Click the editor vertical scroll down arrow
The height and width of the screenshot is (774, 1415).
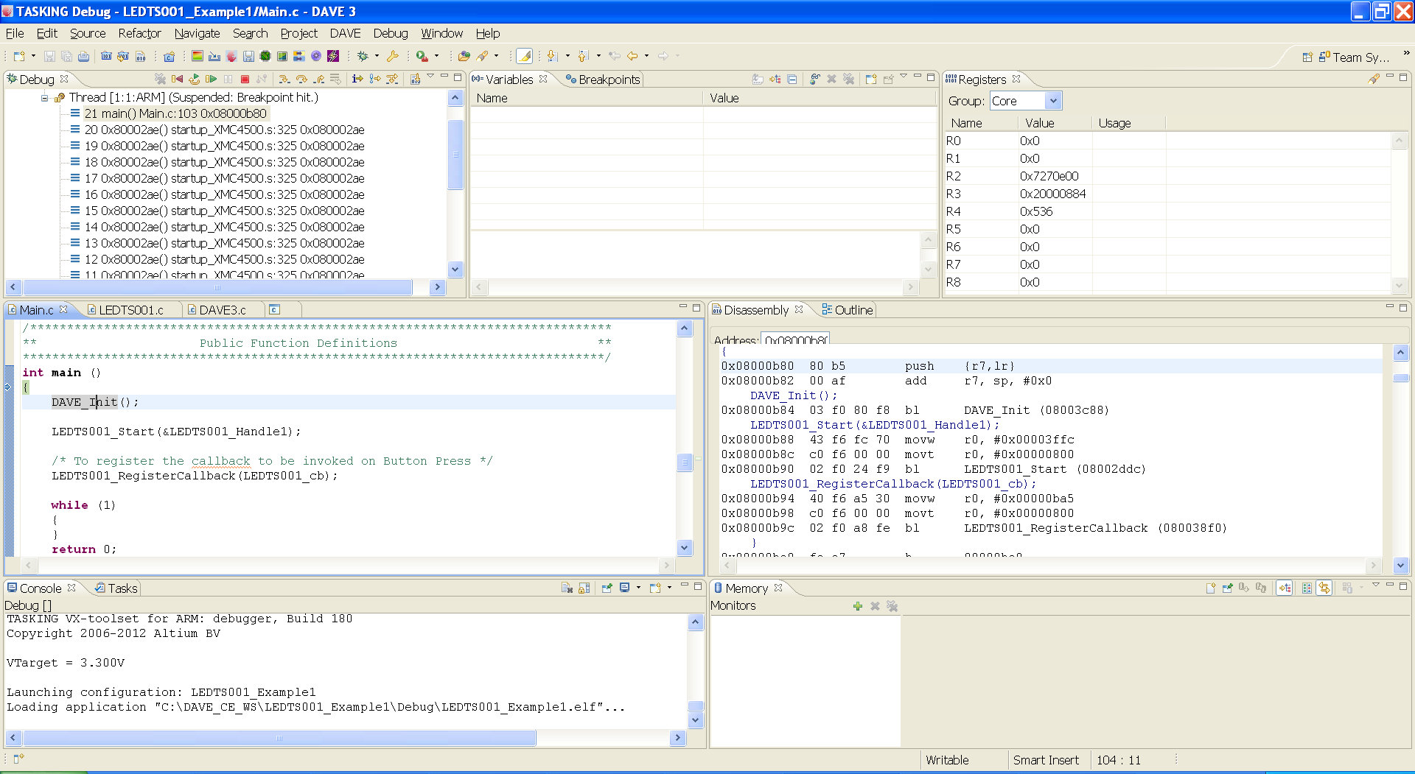pyautogui.click(x=685, y=547)
